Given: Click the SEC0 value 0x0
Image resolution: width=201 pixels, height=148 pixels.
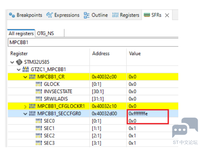Looking at the screenshot, I should (132, 121).
